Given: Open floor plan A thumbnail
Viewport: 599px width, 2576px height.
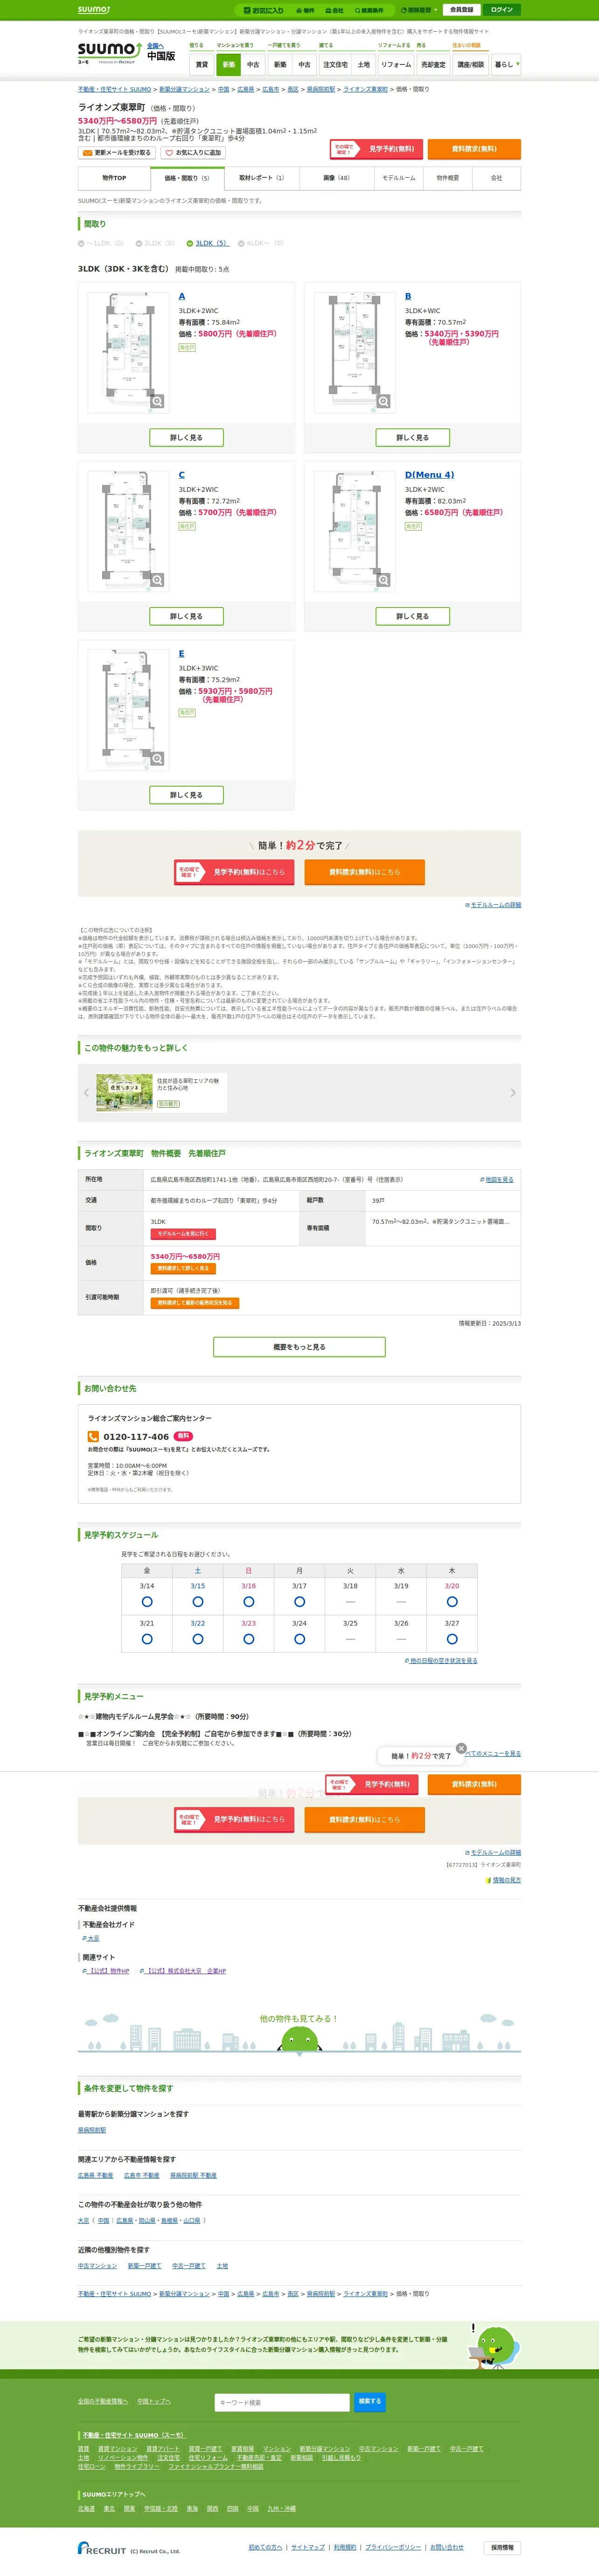Looking at the screenshot, I should [128, 352].
